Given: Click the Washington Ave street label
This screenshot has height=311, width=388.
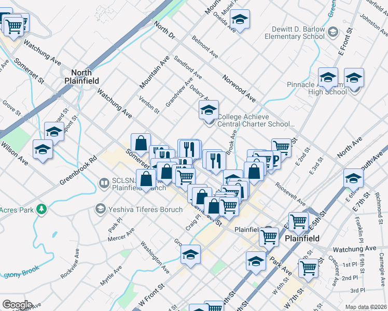Looking at the screenshot, I should click(155, 258).
